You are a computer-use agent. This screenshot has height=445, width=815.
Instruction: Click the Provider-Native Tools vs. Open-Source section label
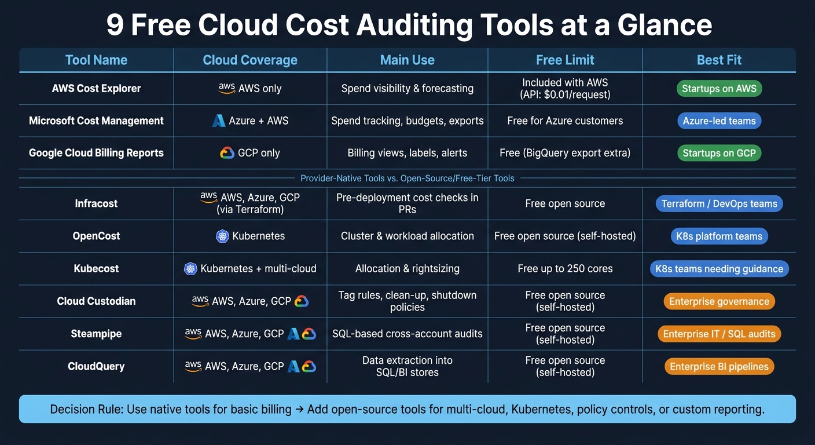(x=407, y=178)
